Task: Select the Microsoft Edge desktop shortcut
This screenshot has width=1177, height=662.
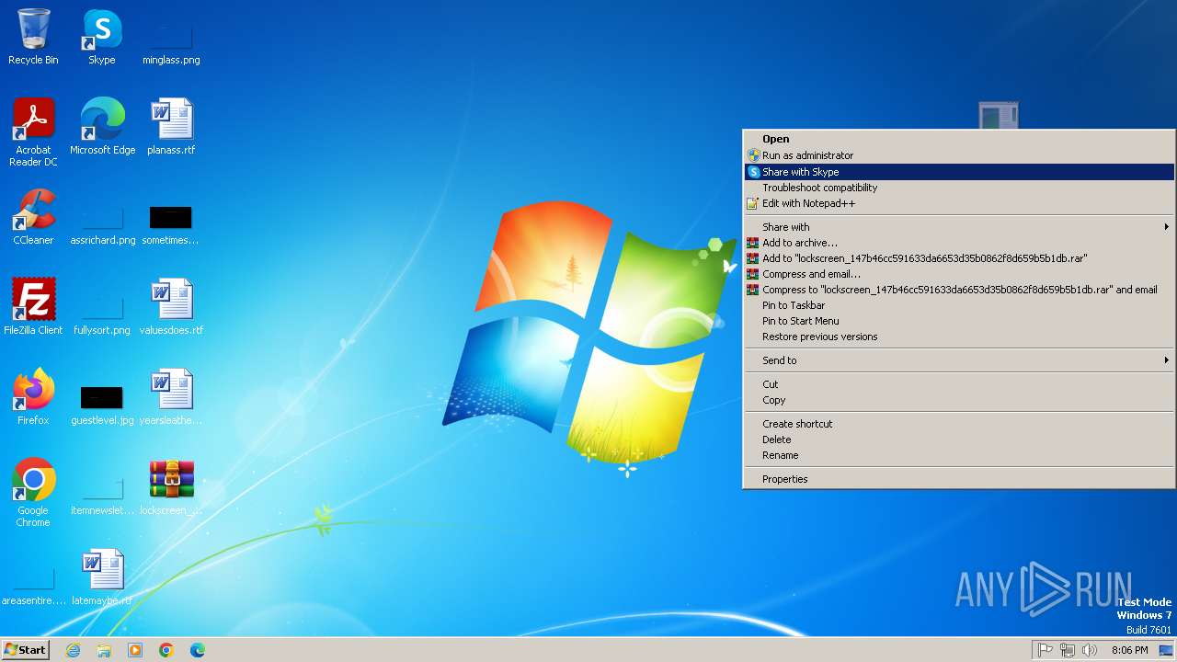Action: [x=102, y=126]
